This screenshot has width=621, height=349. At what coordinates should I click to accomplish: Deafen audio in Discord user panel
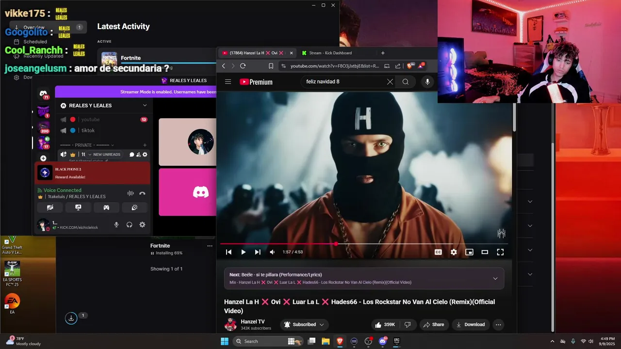coord(129,225)
